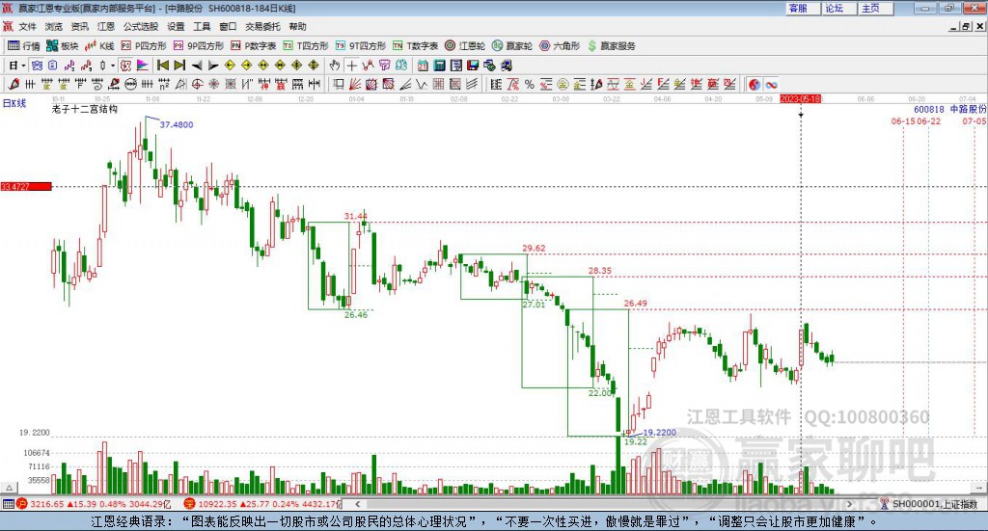The height and width of the screenshot is (531, 988).
Task: Select the red fan lines tool
Action: (x=355, y=84)
